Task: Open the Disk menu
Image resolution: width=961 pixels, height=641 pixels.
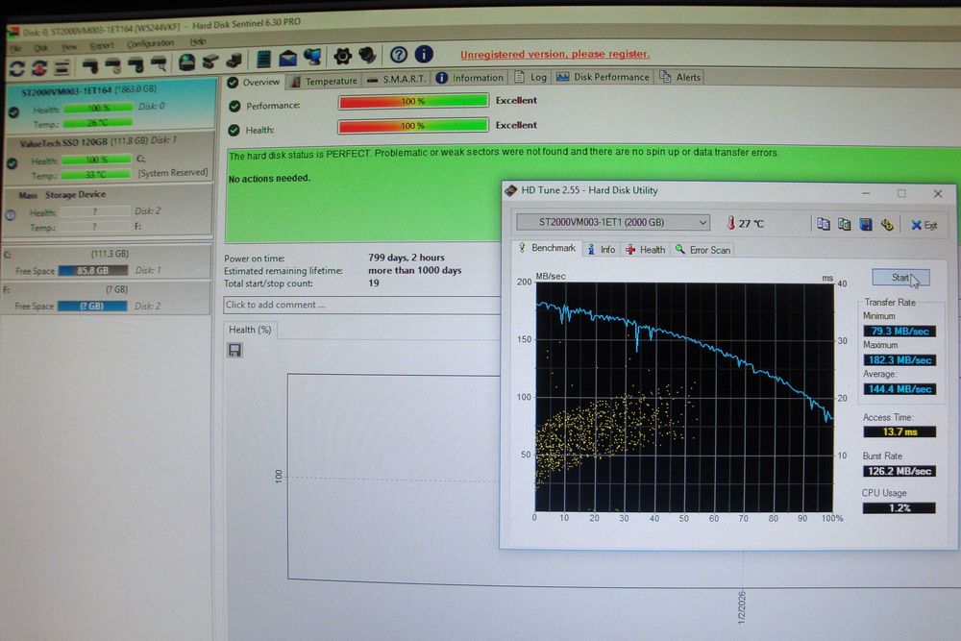Action: point(41,47)
